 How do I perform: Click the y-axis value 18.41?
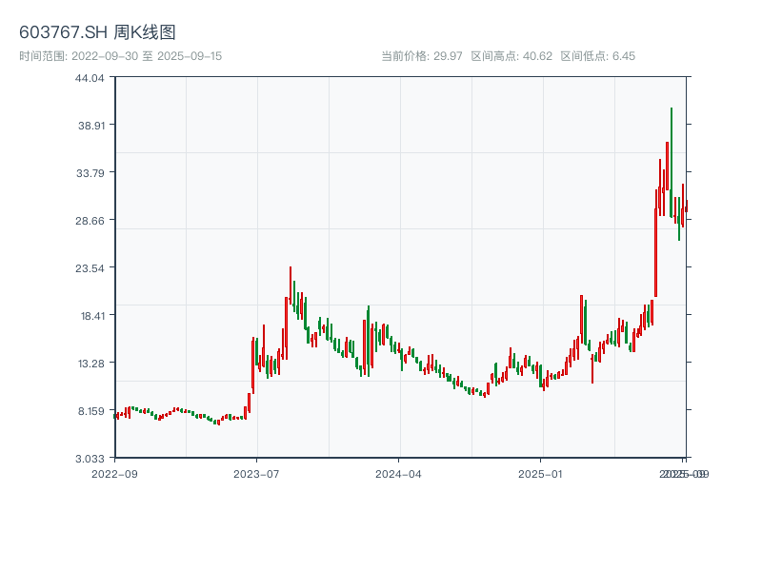tap(92, 316)
